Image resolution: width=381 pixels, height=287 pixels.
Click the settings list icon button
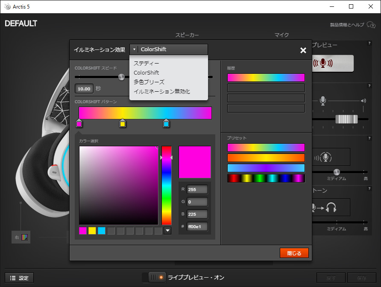pos(19,278)
